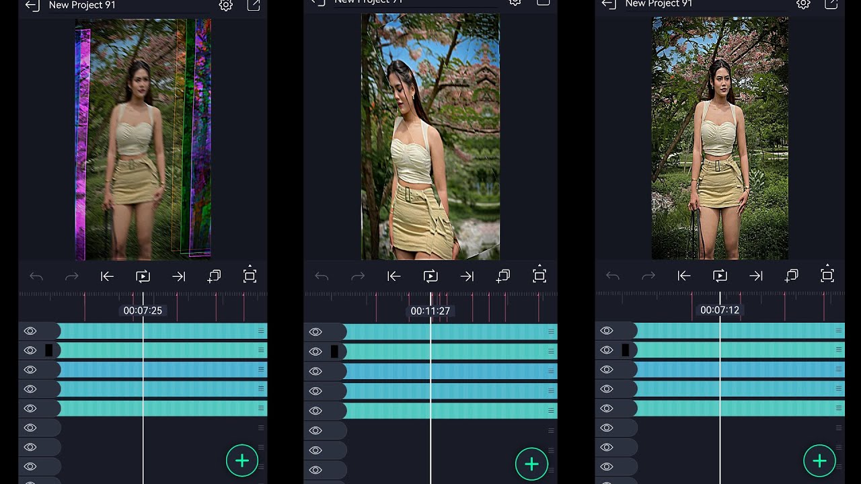
Task: Tap the back/exit icon in the 00:07:12 editor
Action: [609, 4]
